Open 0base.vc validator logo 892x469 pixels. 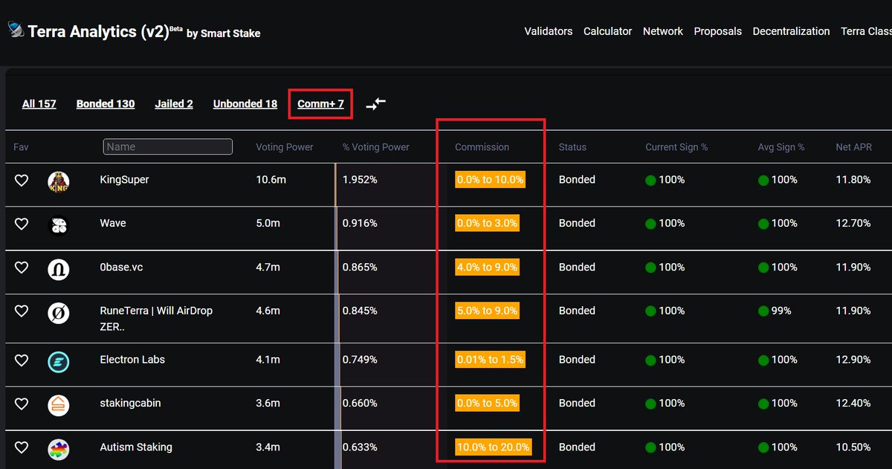click(59, 269)
